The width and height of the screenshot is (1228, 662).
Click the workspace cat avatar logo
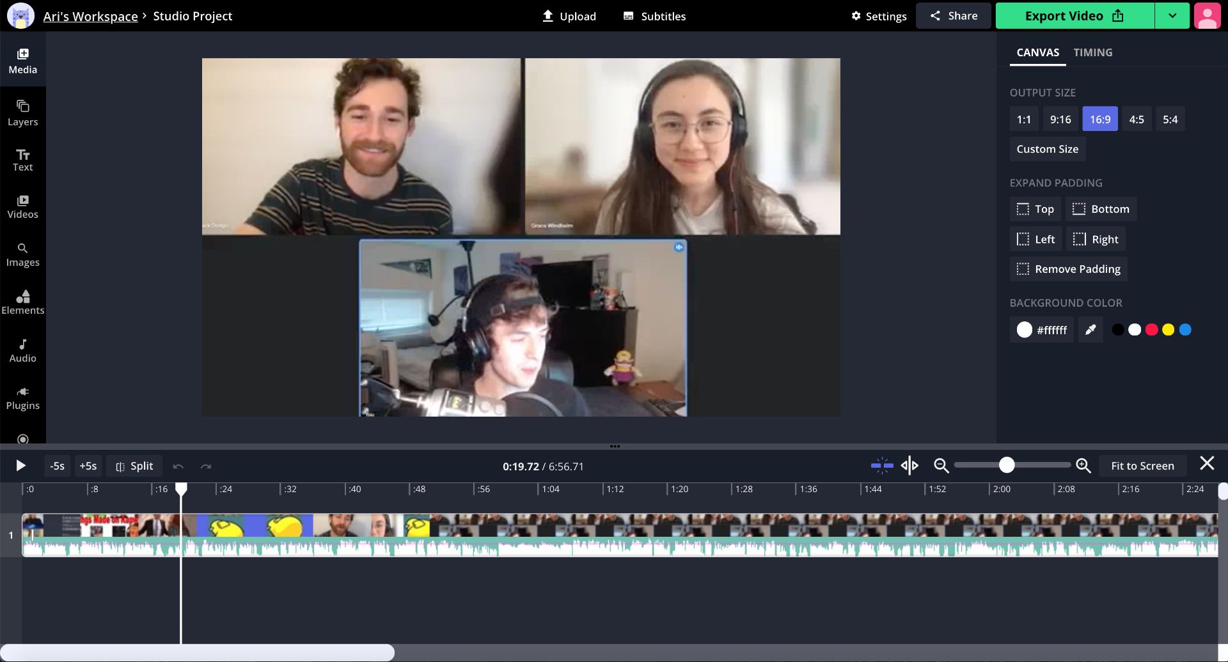coord(20,16)
